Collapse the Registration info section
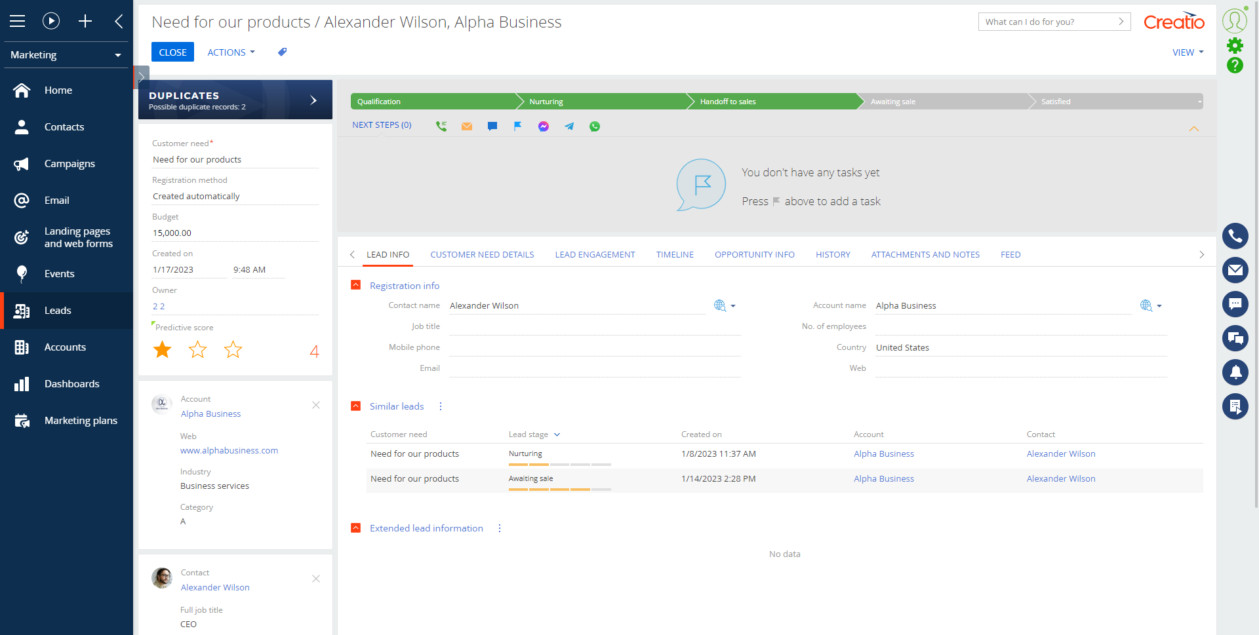 pyautogui.click(x=356, y=285)
